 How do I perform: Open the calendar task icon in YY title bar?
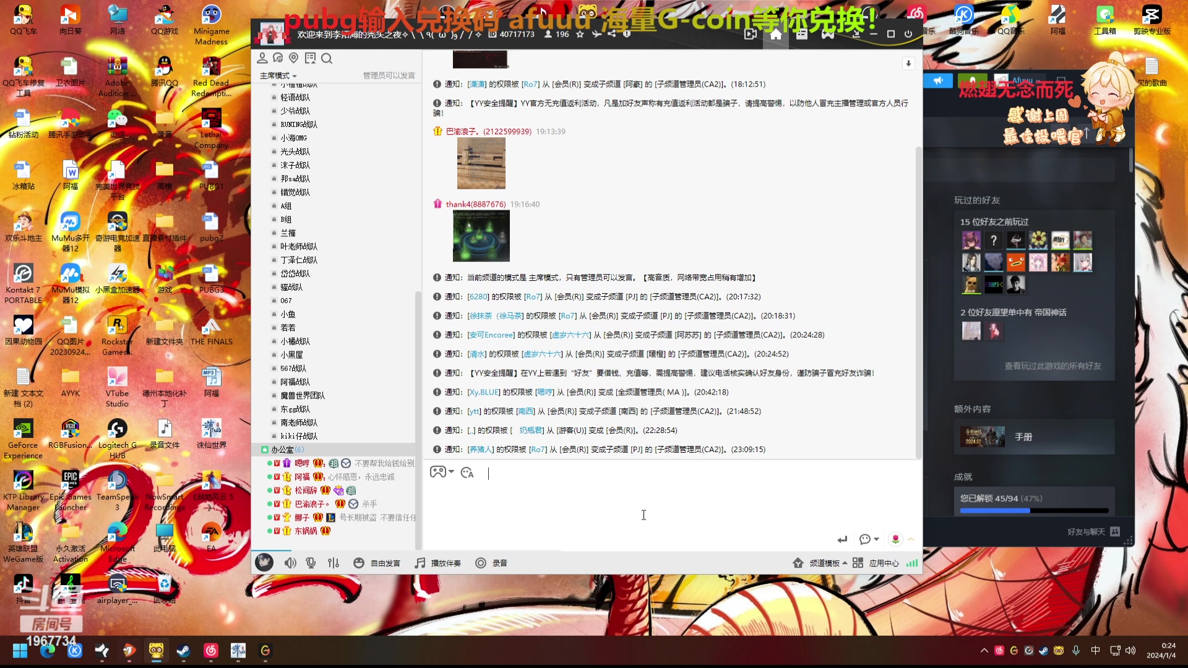[x=802, y=34]
